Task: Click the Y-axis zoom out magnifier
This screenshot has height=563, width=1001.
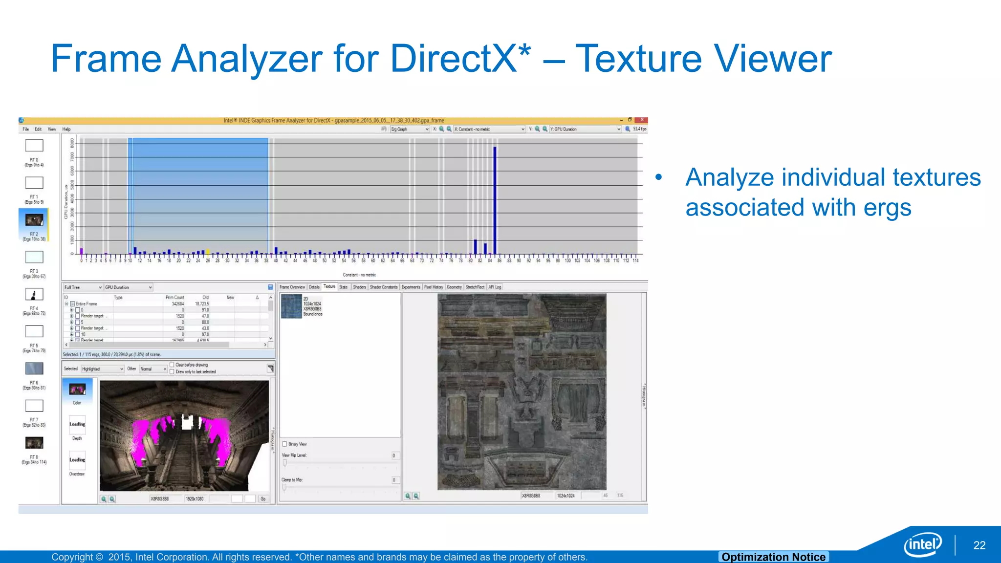Action: (544, 129)
